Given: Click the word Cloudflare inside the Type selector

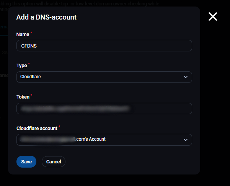Looking at the screenshot, I should pyautogui.click(x=31, y=77).
